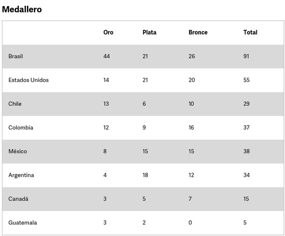Click Brasil's gold count of 44
This screenshot has width=285, height=236.
click(x=107, y=56)
